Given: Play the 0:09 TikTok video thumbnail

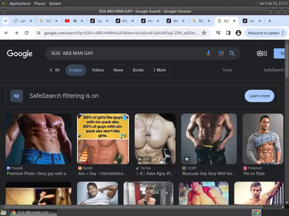Looking at the screenshot, I should click(155, 139).
